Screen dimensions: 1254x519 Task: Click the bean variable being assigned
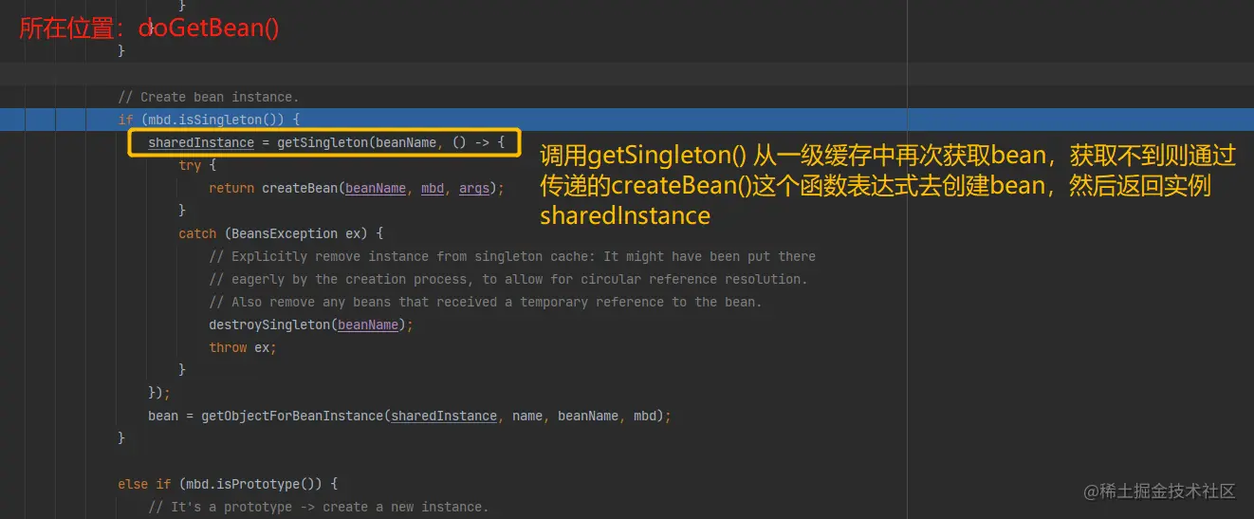tap(163, 416)
